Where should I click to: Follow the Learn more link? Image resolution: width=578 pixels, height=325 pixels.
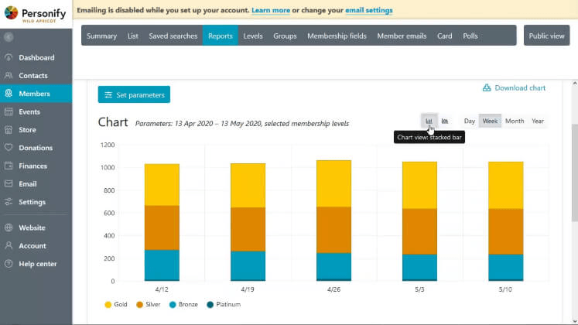(271, 10)
